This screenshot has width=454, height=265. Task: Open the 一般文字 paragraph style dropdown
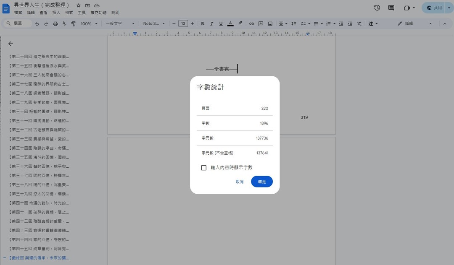click(x=120, y=23)
